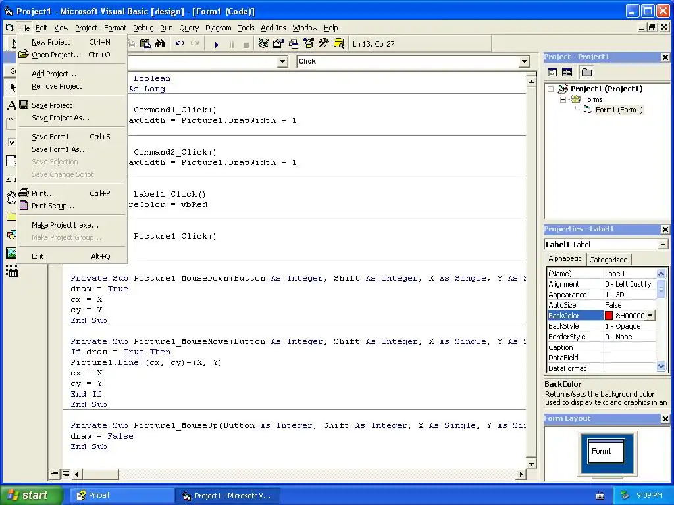
Task: Click Full Module View button
Action: (x=65, y=474)
